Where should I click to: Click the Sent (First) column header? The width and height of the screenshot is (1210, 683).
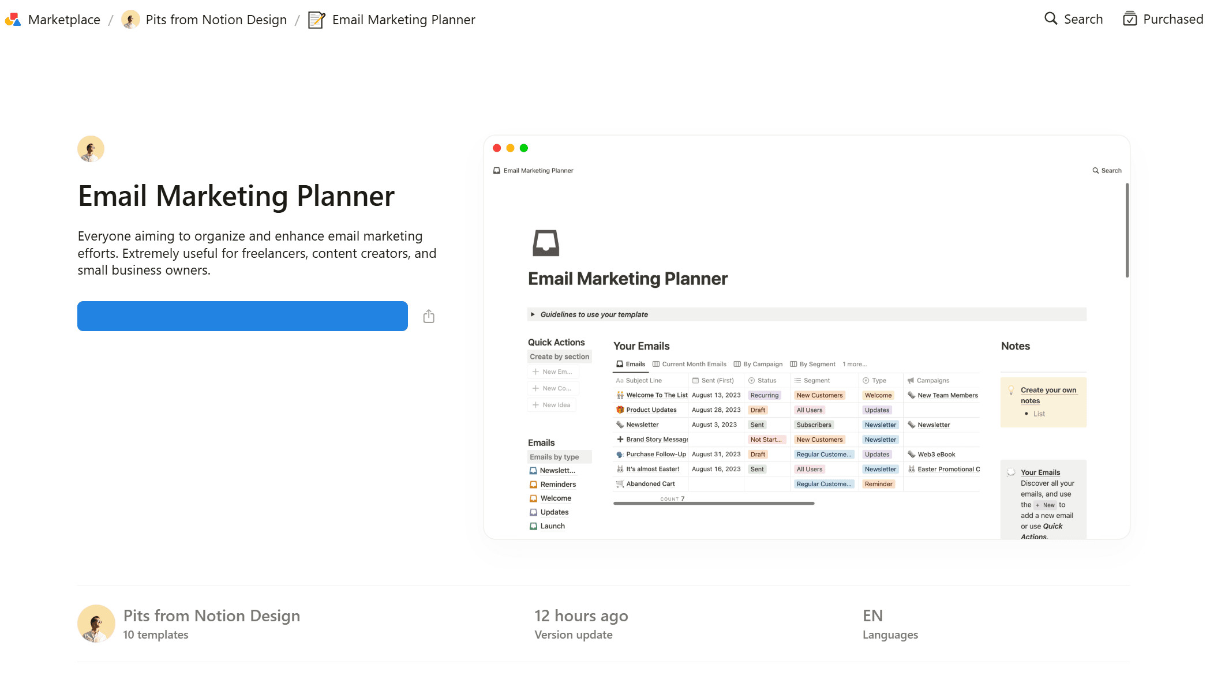tap(715, 381)
